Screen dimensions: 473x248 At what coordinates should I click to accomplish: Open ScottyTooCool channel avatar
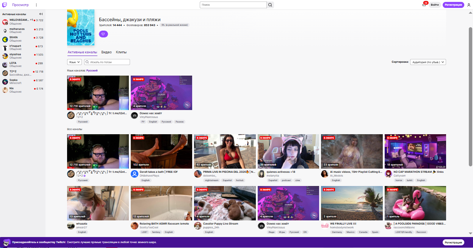[134, 226]
